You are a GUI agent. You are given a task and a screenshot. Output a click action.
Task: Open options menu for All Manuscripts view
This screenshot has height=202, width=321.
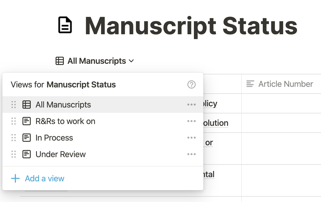tap(192, 105)
